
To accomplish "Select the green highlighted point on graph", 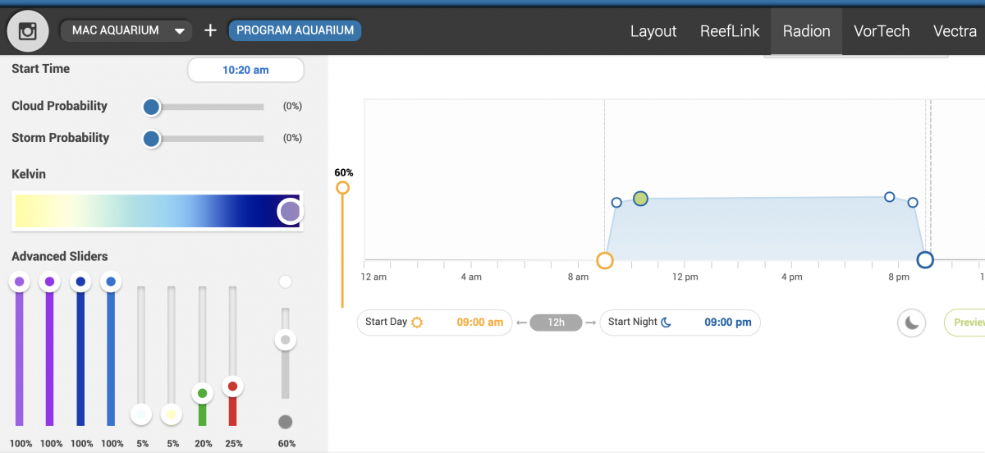I will (x=641, y=199).
